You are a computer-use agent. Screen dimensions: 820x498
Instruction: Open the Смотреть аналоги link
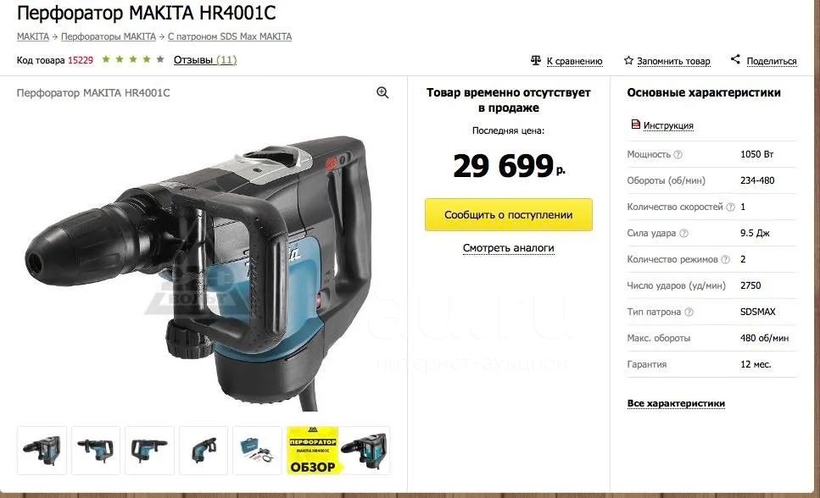pos(508,247)
